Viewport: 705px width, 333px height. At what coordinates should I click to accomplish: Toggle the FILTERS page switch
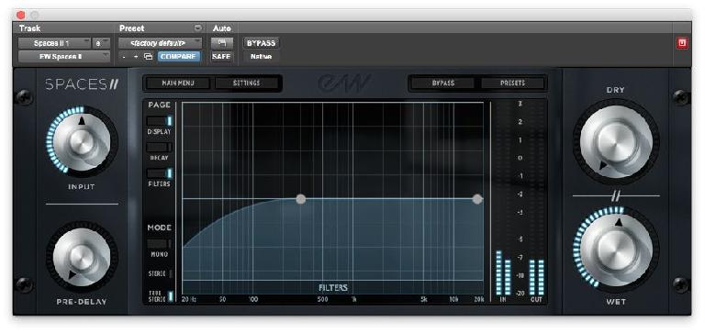[x=160, y=173]
